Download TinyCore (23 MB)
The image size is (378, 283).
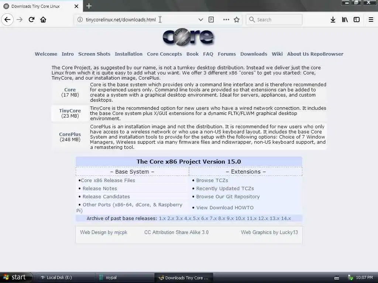pos(70,111)
